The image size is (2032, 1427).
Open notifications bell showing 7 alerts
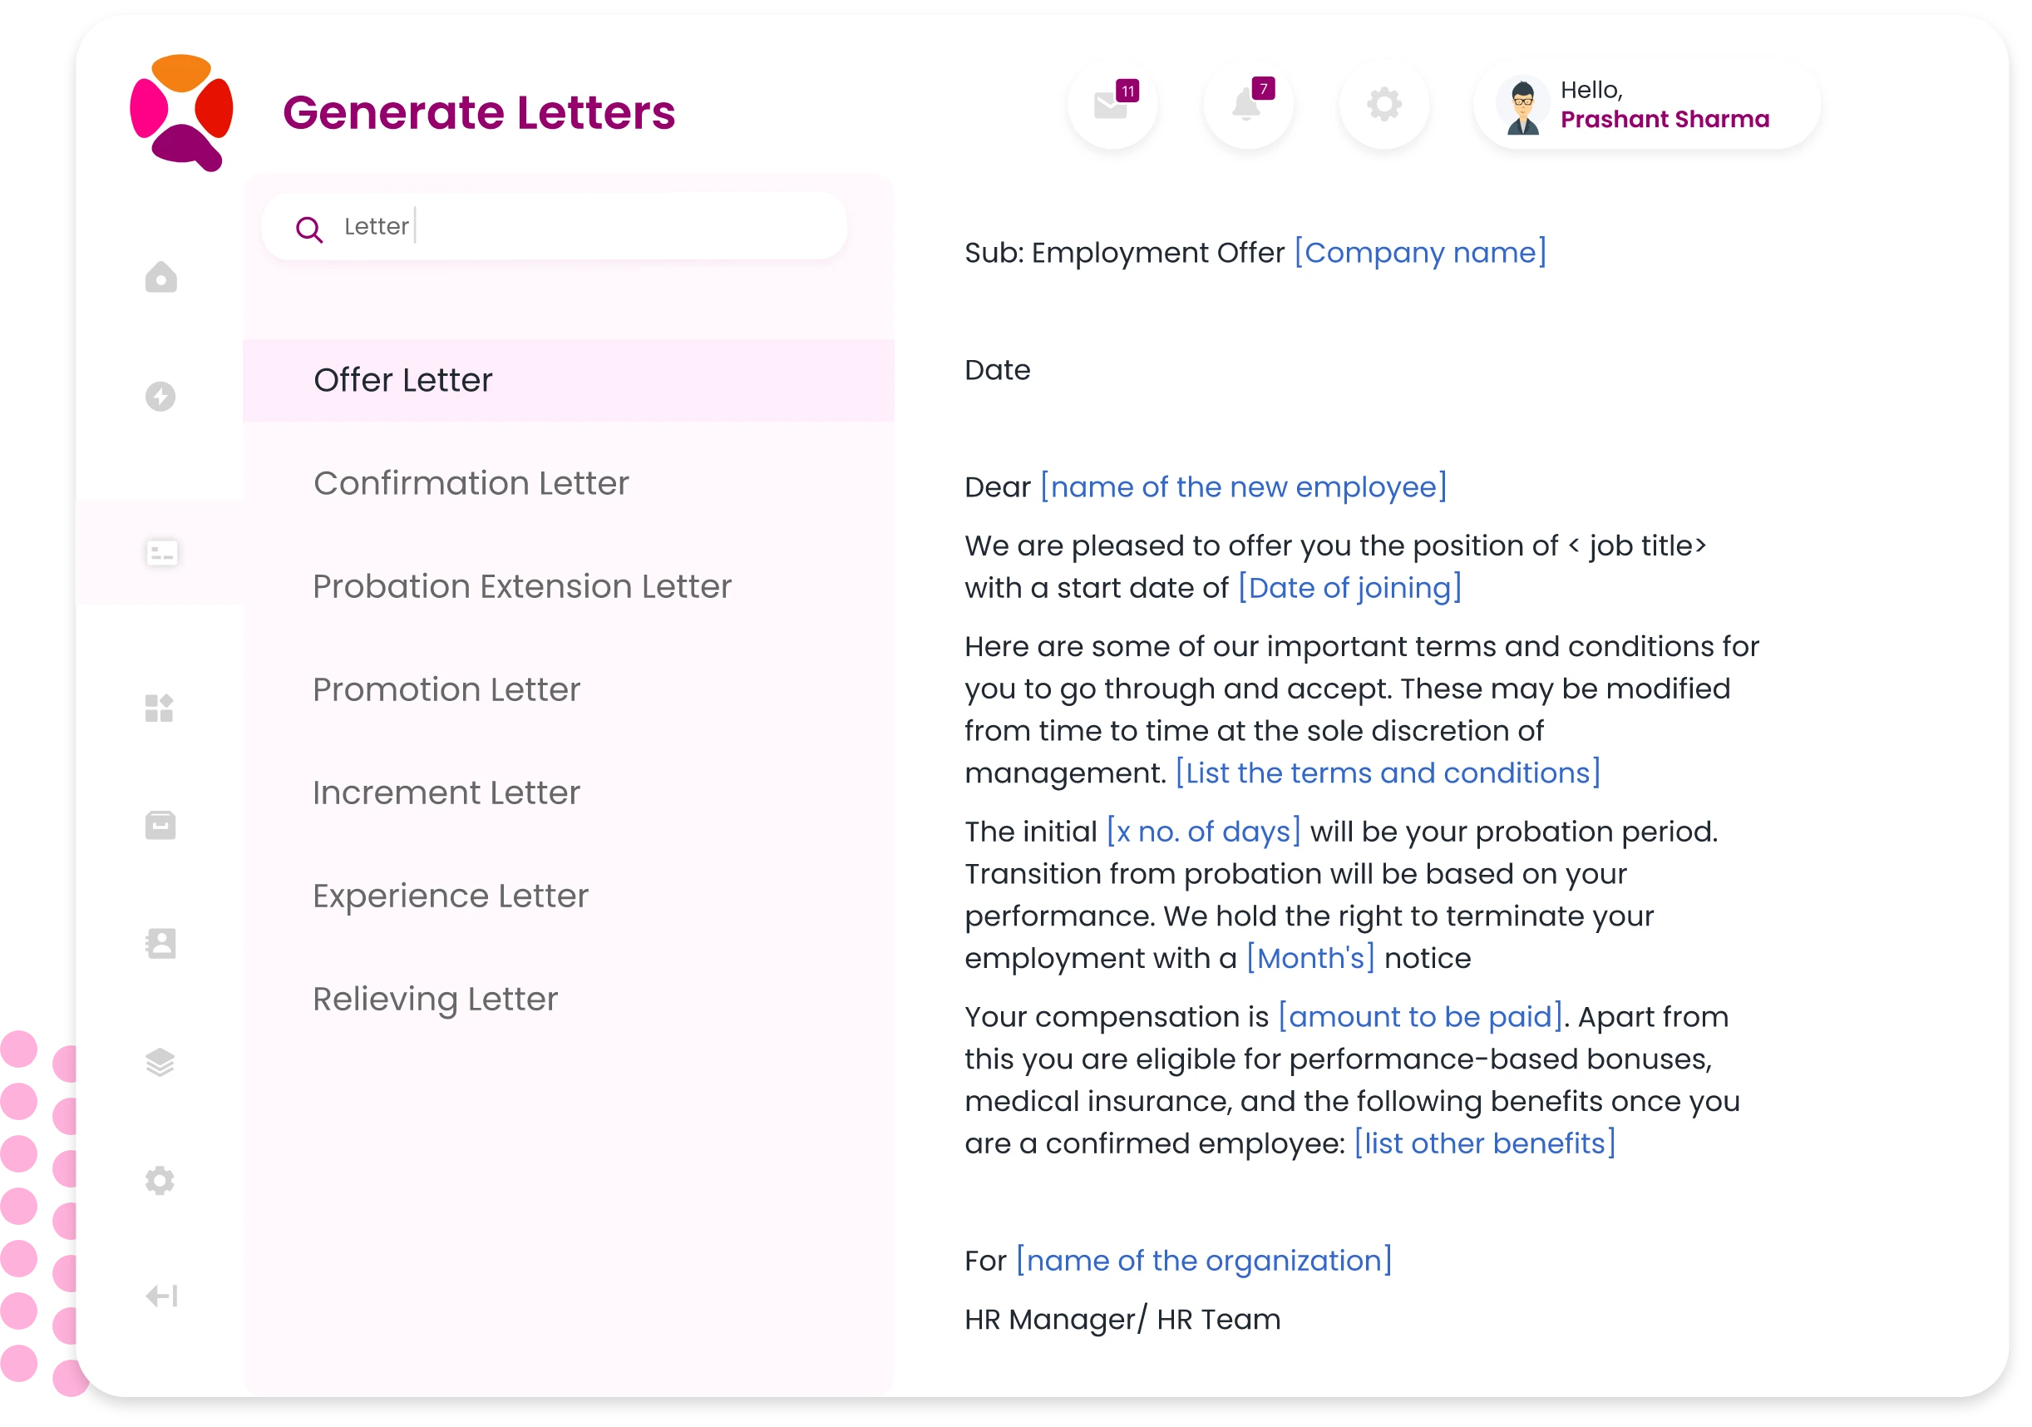(1248, 105)
